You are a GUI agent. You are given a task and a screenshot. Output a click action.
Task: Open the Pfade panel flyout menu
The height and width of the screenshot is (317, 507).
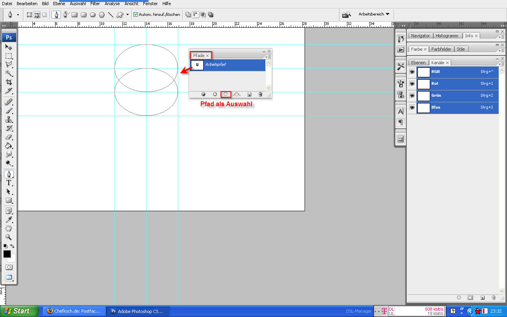(x=269, y=57)
